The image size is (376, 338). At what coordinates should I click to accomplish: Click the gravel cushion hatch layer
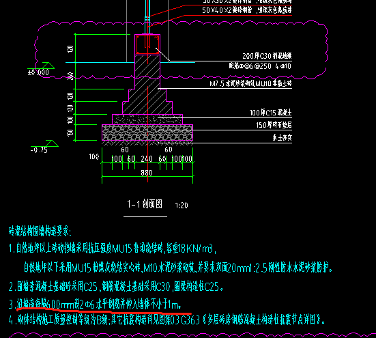147,132
